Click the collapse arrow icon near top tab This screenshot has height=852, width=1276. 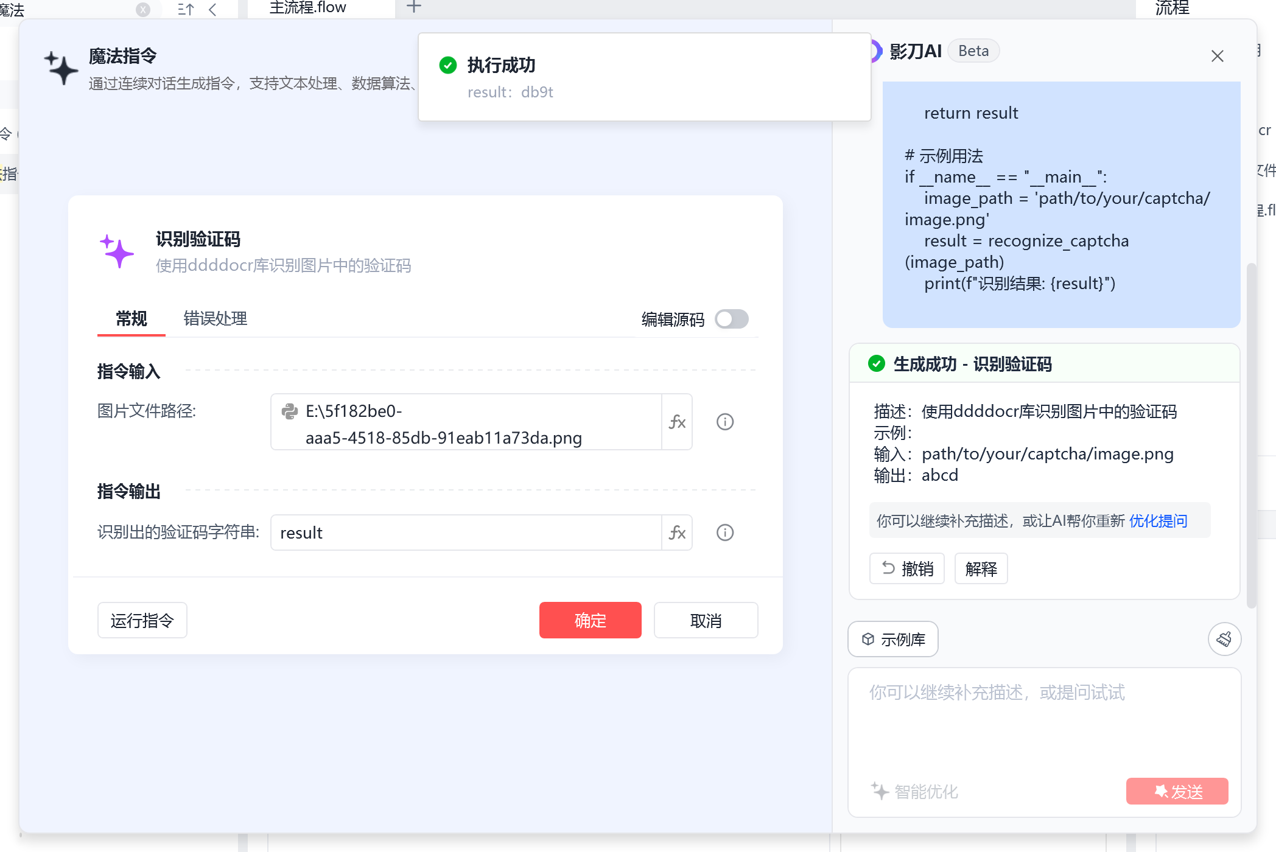click(x=212, y=9)
